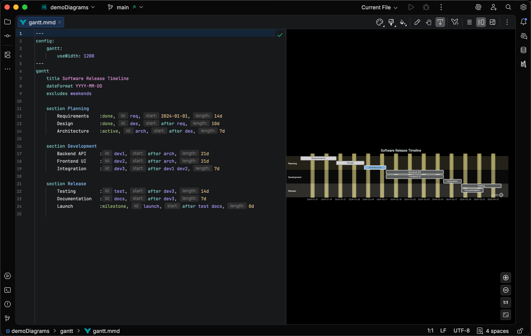Select the pencil edit tool

pos(417,22)
